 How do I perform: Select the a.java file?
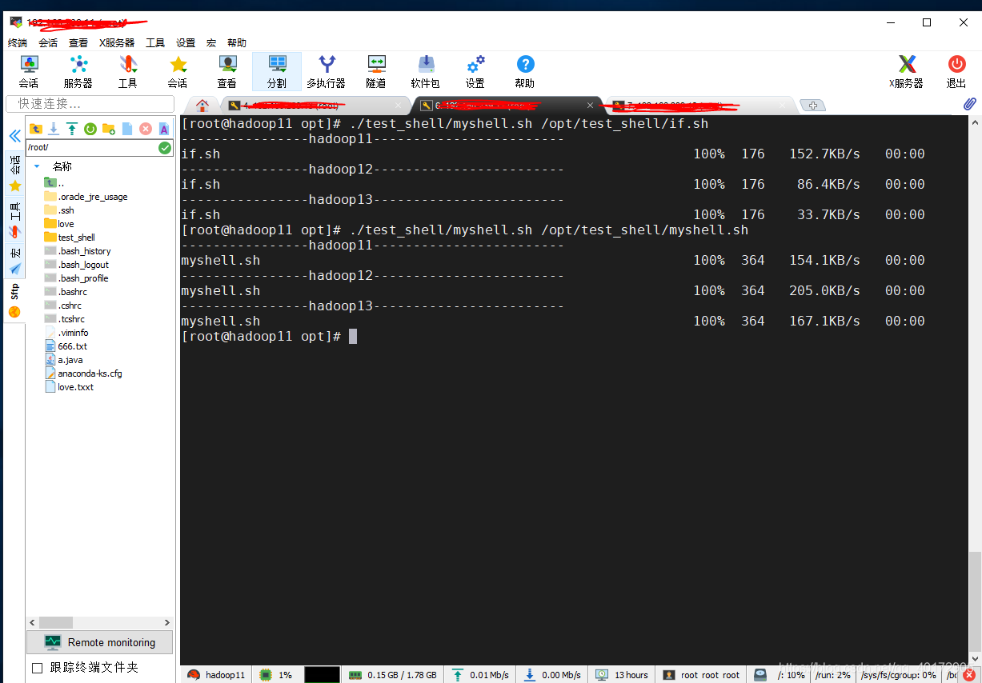coord(63,360)
